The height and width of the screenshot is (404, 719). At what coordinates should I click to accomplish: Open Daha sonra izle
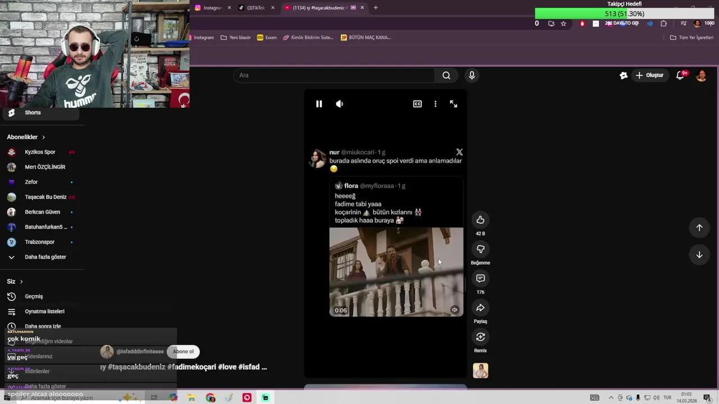[40, 326]
